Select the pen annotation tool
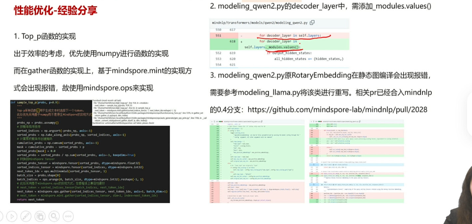Screen dimensions: 472x224 (26, 217)
